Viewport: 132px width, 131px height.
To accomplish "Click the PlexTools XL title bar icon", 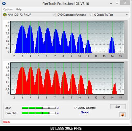I will pos(4,4).
